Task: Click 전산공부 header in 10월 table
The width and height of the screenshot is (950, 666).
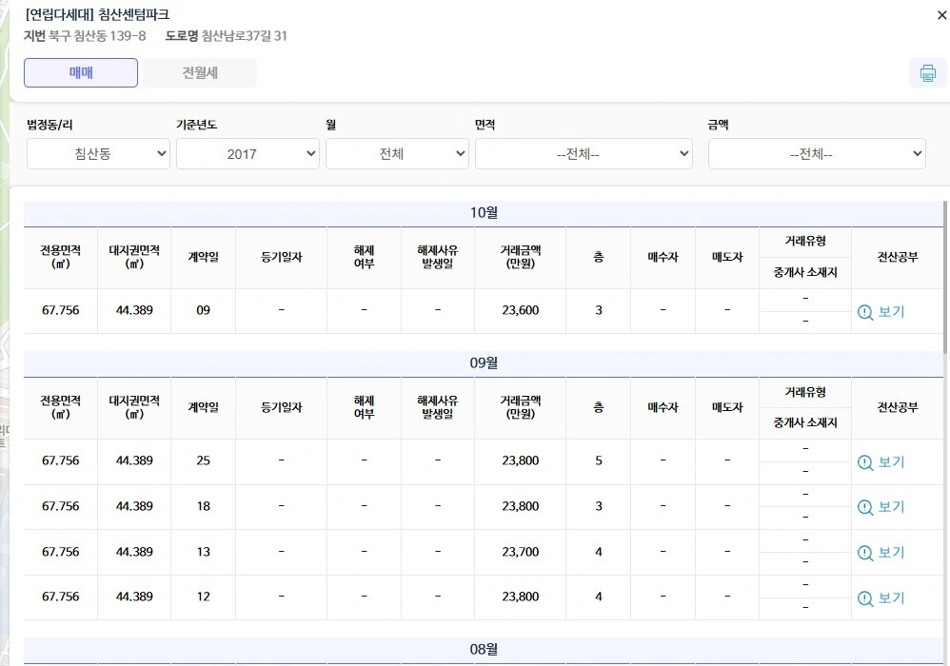Action: [x=898, y=257]
